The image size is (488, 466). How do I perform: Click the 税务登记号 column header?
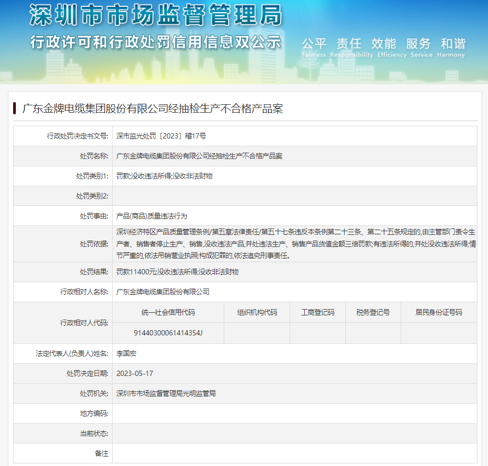[x=373, y=313]
